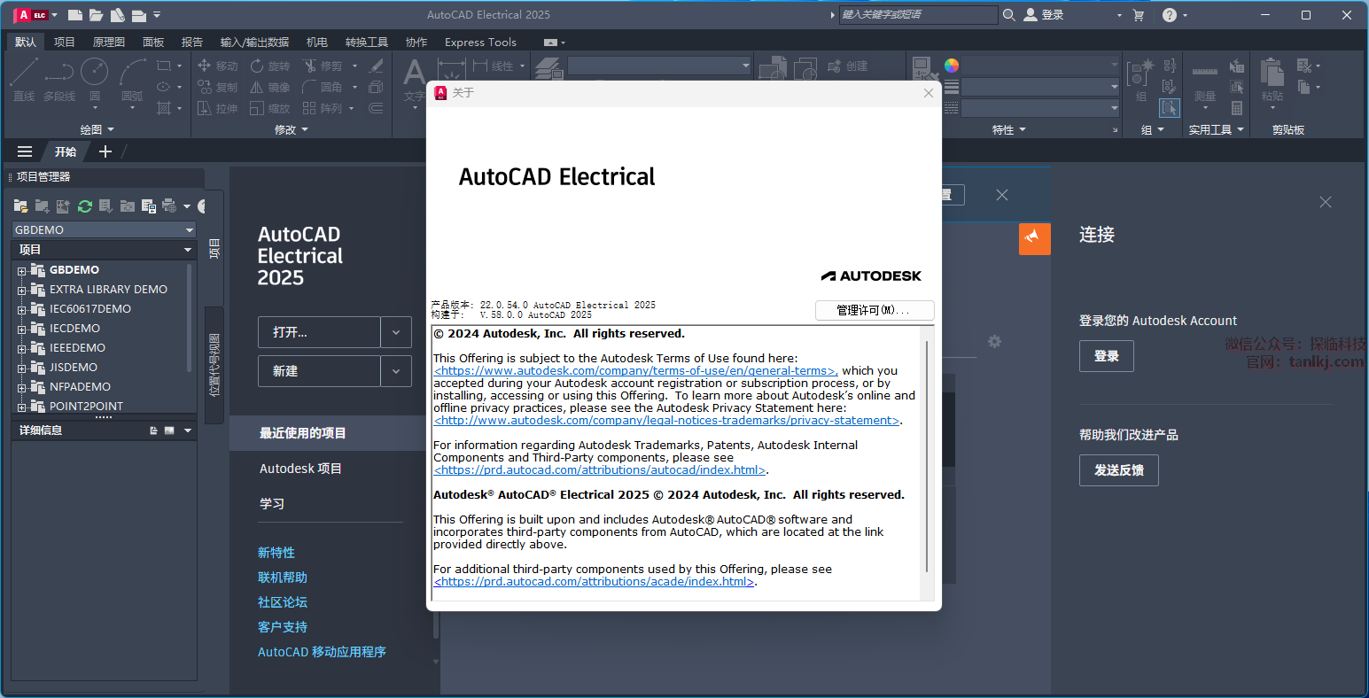Click the search magnifier icon in title bar
Screen dimensions: 1369x698
(1009, 15)
